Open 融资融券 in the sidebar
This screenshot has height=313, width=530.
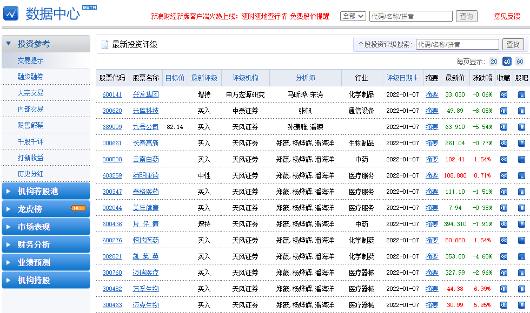tap(30, 77)
